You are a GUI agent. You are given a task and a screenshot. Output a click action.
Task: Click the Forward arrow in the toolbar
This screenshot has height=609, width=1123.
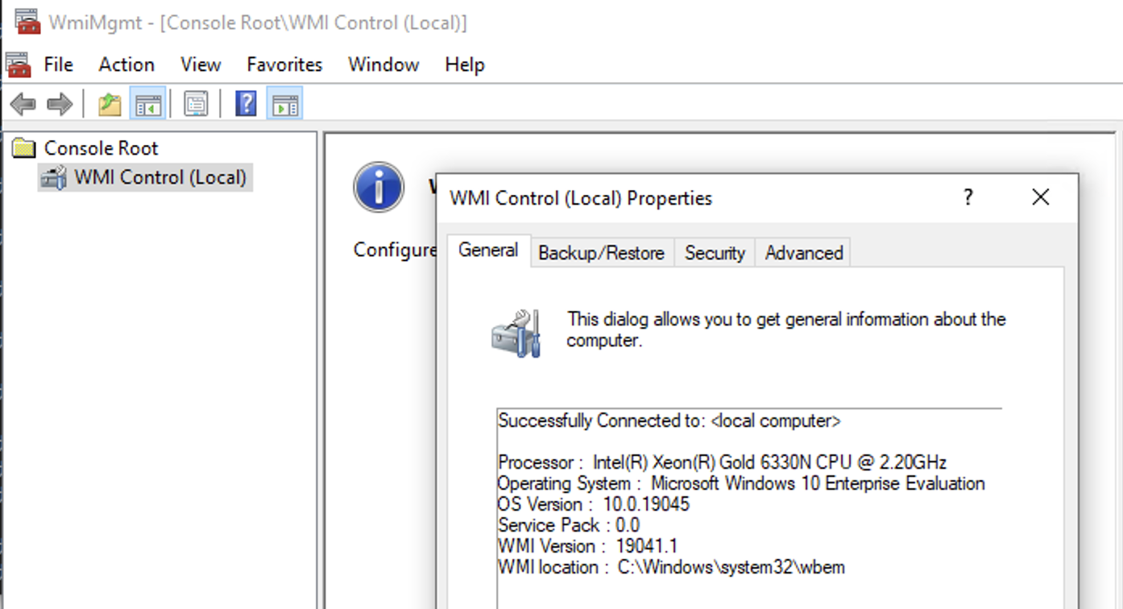click(x=60, y=104)
